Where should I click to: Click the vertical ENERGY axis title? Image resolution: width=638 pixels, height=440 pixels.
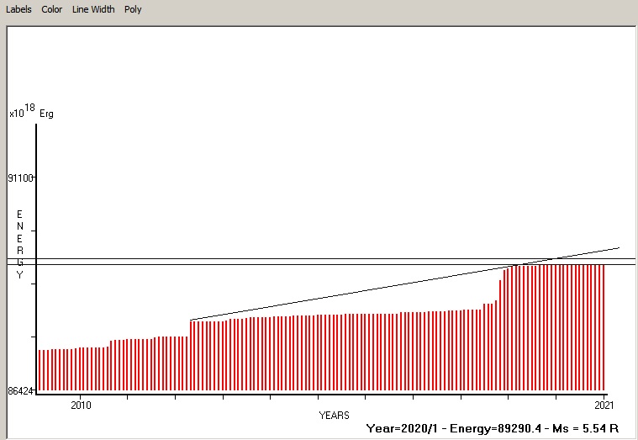[x=20, y=245]
